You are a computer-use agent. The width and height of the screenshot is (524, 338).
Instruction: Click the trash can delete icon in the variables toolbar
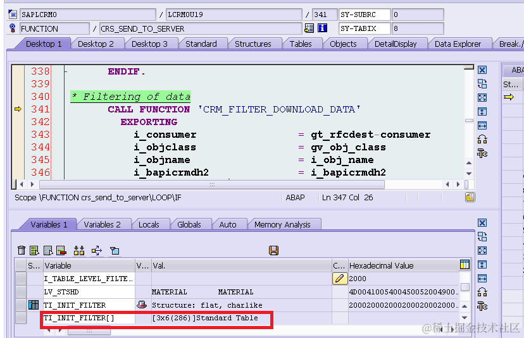(x=22, y=250)
